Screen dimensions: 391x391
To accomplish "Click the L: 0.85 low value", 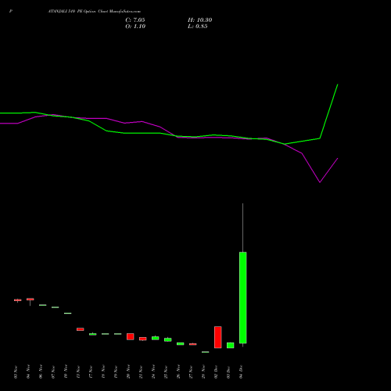I will [x=198, y=27].
